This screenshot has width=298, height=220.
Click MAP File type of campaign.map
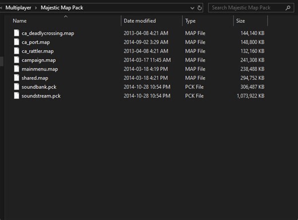click(195, 60)
